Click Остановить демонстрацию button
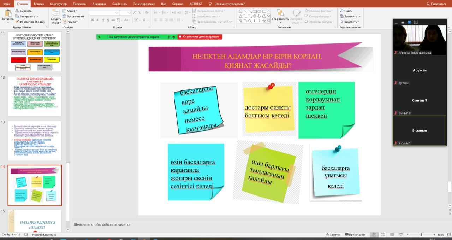This screenshot has width=452, height=240. click(x=199, y=37)
